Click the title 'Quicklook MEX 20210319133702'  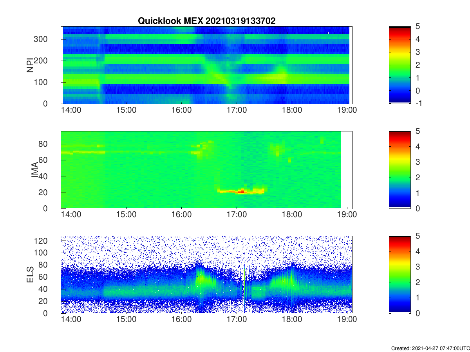(206, 21)
